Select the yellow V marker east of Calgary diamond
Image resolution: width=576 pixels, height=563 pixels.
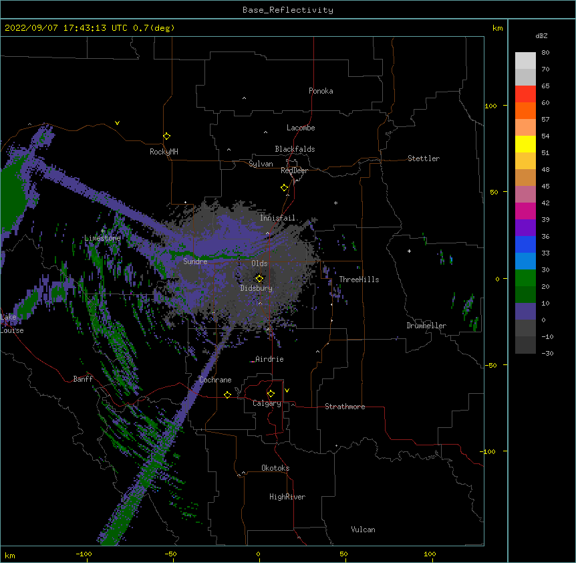click(287, 390)
